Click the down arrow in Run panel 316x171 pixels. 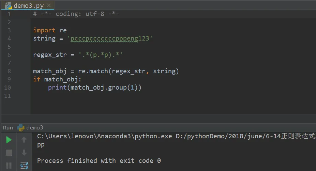click(x=24, y=153)
